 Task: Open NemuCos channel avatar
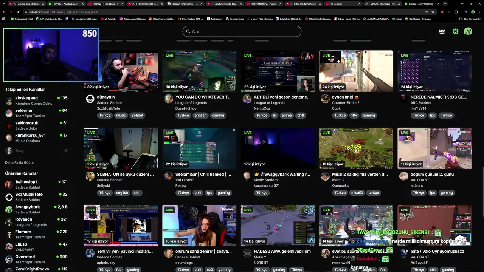tap(247, 99)
